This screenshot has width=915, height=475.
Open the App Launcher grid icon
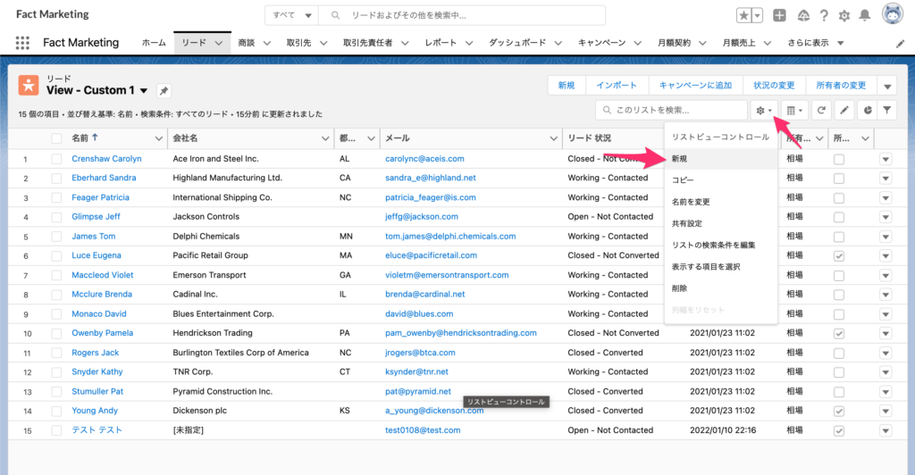(23, 43)
